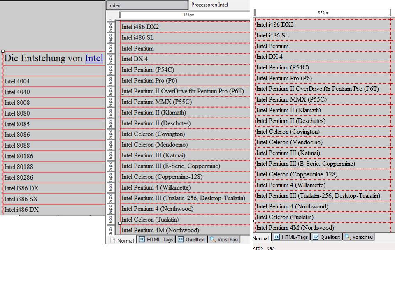The width and height of the screenshot is (395, 296).
Task: Click "Intel Pentium III (Katmai)" in the middle editor pane
Action: (x=153, y=155)
